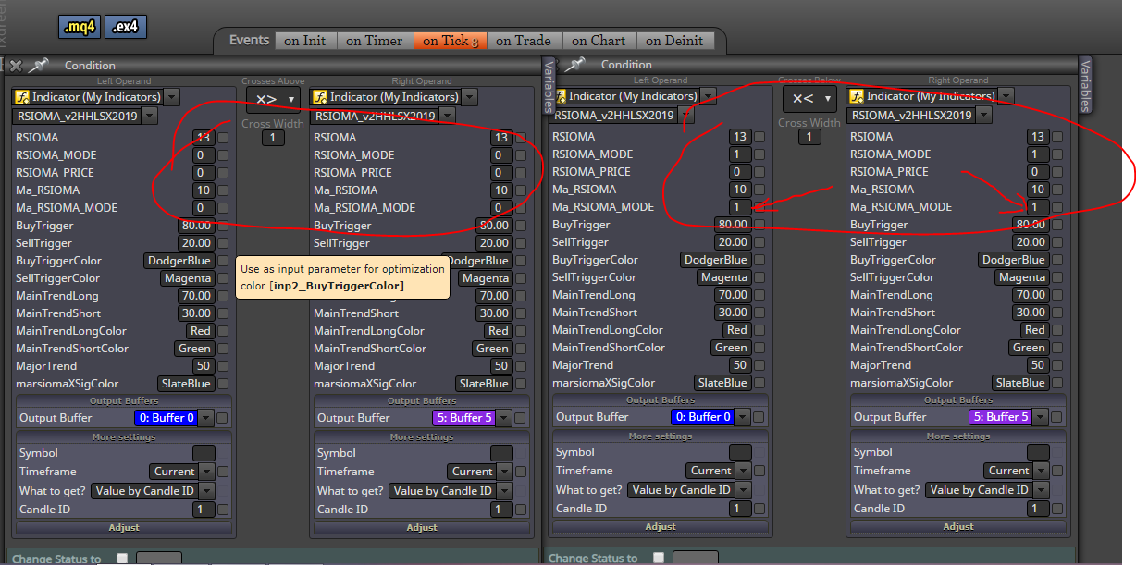Click Adjust in Crosses Below Left Operand
The image size is (1136, 565).
pyautogui.click(x=661, y=527)
